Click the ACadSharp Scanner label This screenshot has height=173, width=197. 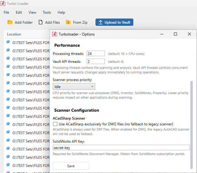click(x=69, y=118)
